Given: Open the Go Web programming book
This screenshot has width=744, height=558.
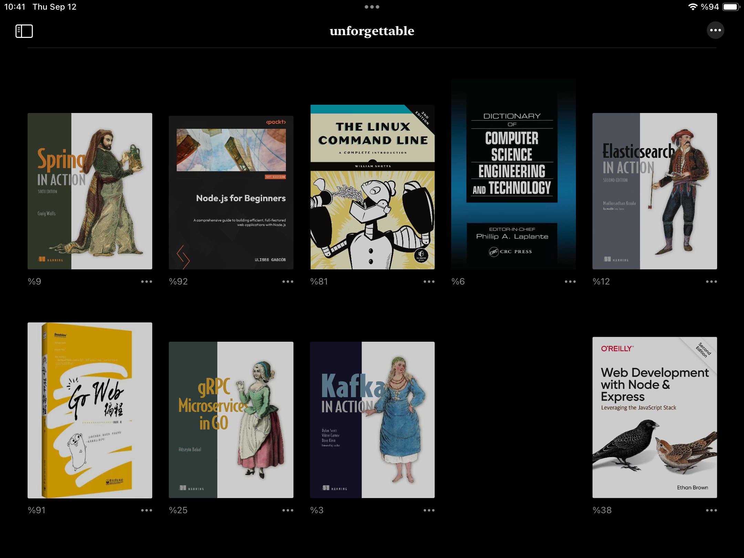Looking at the screenshot, I should coord(90,410).
